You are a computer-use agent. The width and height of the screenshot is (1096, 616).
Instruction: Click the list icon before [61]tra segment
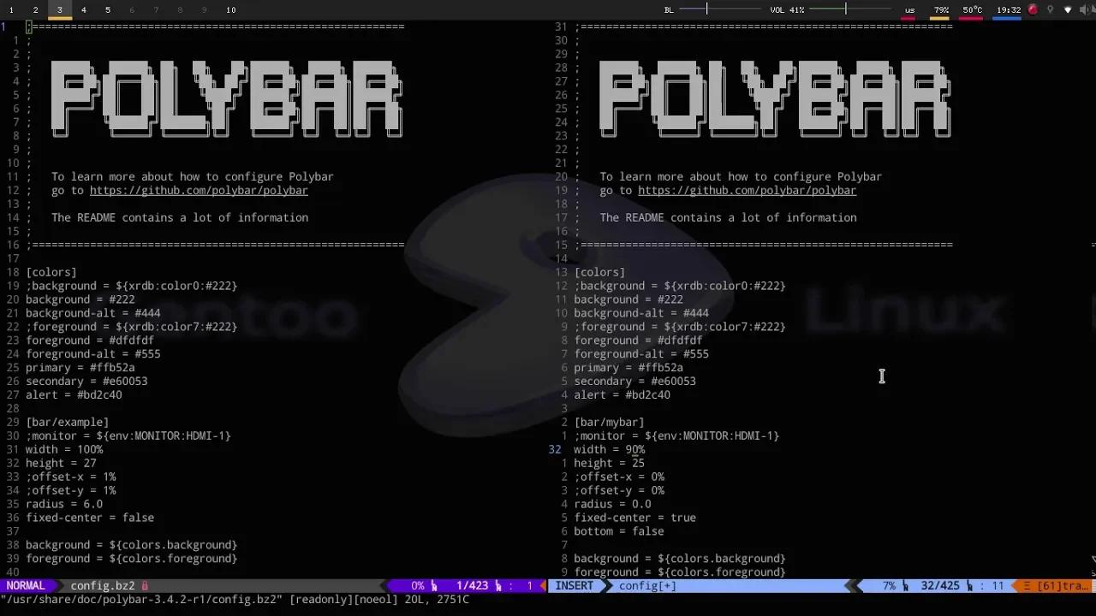pyautogui.click(x=1026, y=586)
